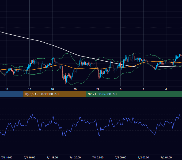This screenshot has width=182, height=160.
Task: Click the hour label 14 on time axis
Action: click(x=7, y=89)
